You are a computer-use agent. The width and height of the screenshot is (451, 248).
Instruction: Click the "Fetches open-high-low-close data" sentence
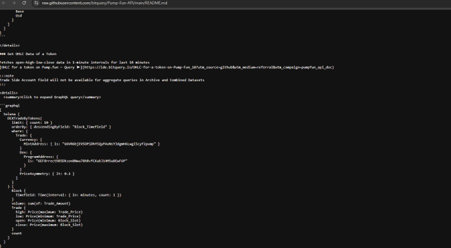(74, 62)
